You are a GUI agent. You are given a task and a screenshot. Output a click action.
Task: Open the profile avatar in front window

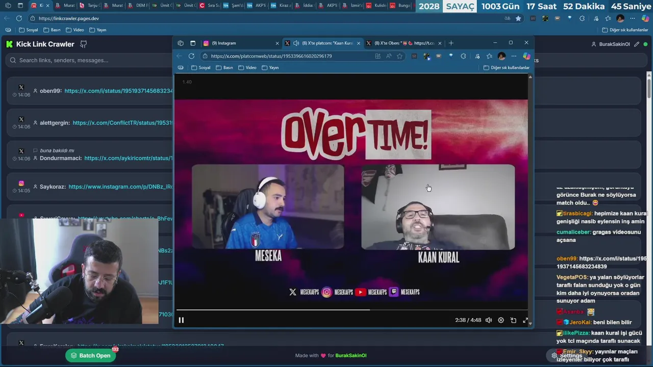(x=501, y=56)
